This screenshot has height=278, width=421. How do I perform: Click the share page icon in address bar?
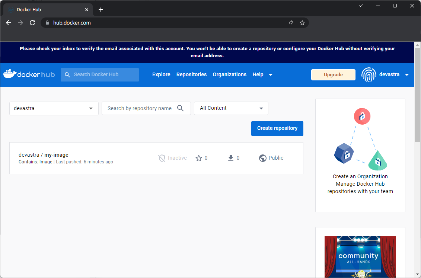point(290,23)
